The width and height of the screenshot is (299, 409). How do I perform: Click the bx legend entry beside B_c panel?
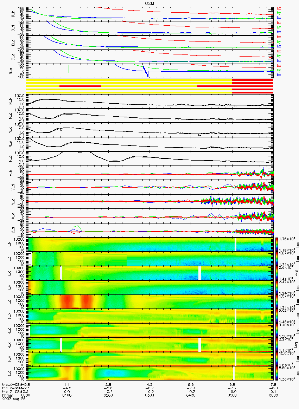tap(279, 46)
